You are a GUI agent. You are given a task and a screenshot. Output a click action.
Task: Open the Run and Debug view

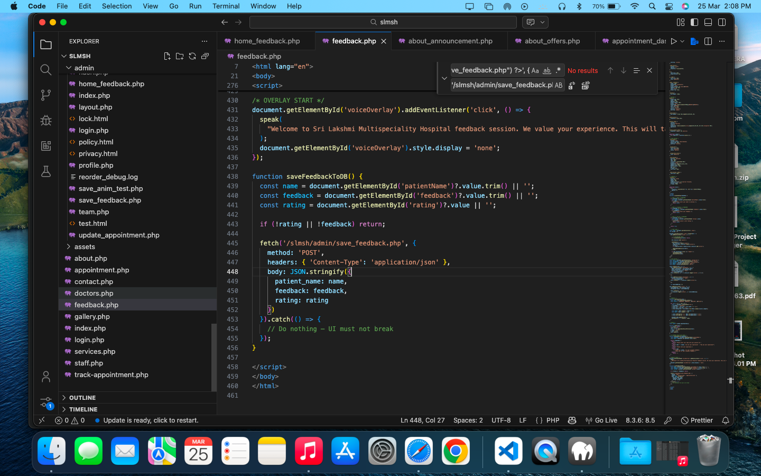coord(46,121)
